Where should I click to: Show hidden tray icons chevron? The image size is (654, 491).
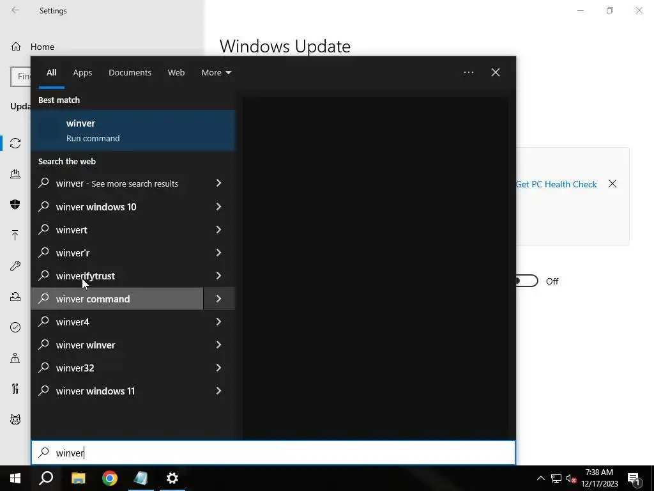540,478
